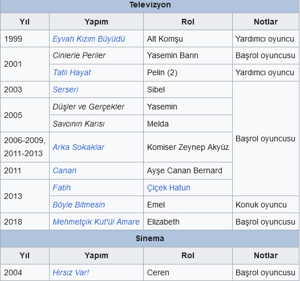Screen dimensions: 300x281
Task: Select the Sinema section header
Action: pyautogui.click(x=150, y=239)
